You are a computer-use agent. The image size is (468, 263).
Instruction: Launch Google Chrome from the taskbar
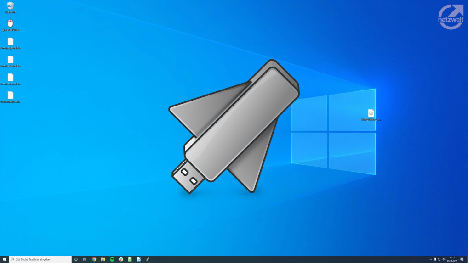pyautogui.click(x=94, y=259)
